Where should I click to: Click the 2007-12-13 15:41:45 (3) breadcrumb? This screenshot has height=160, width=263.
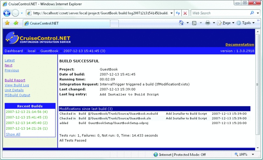point(85,51)
